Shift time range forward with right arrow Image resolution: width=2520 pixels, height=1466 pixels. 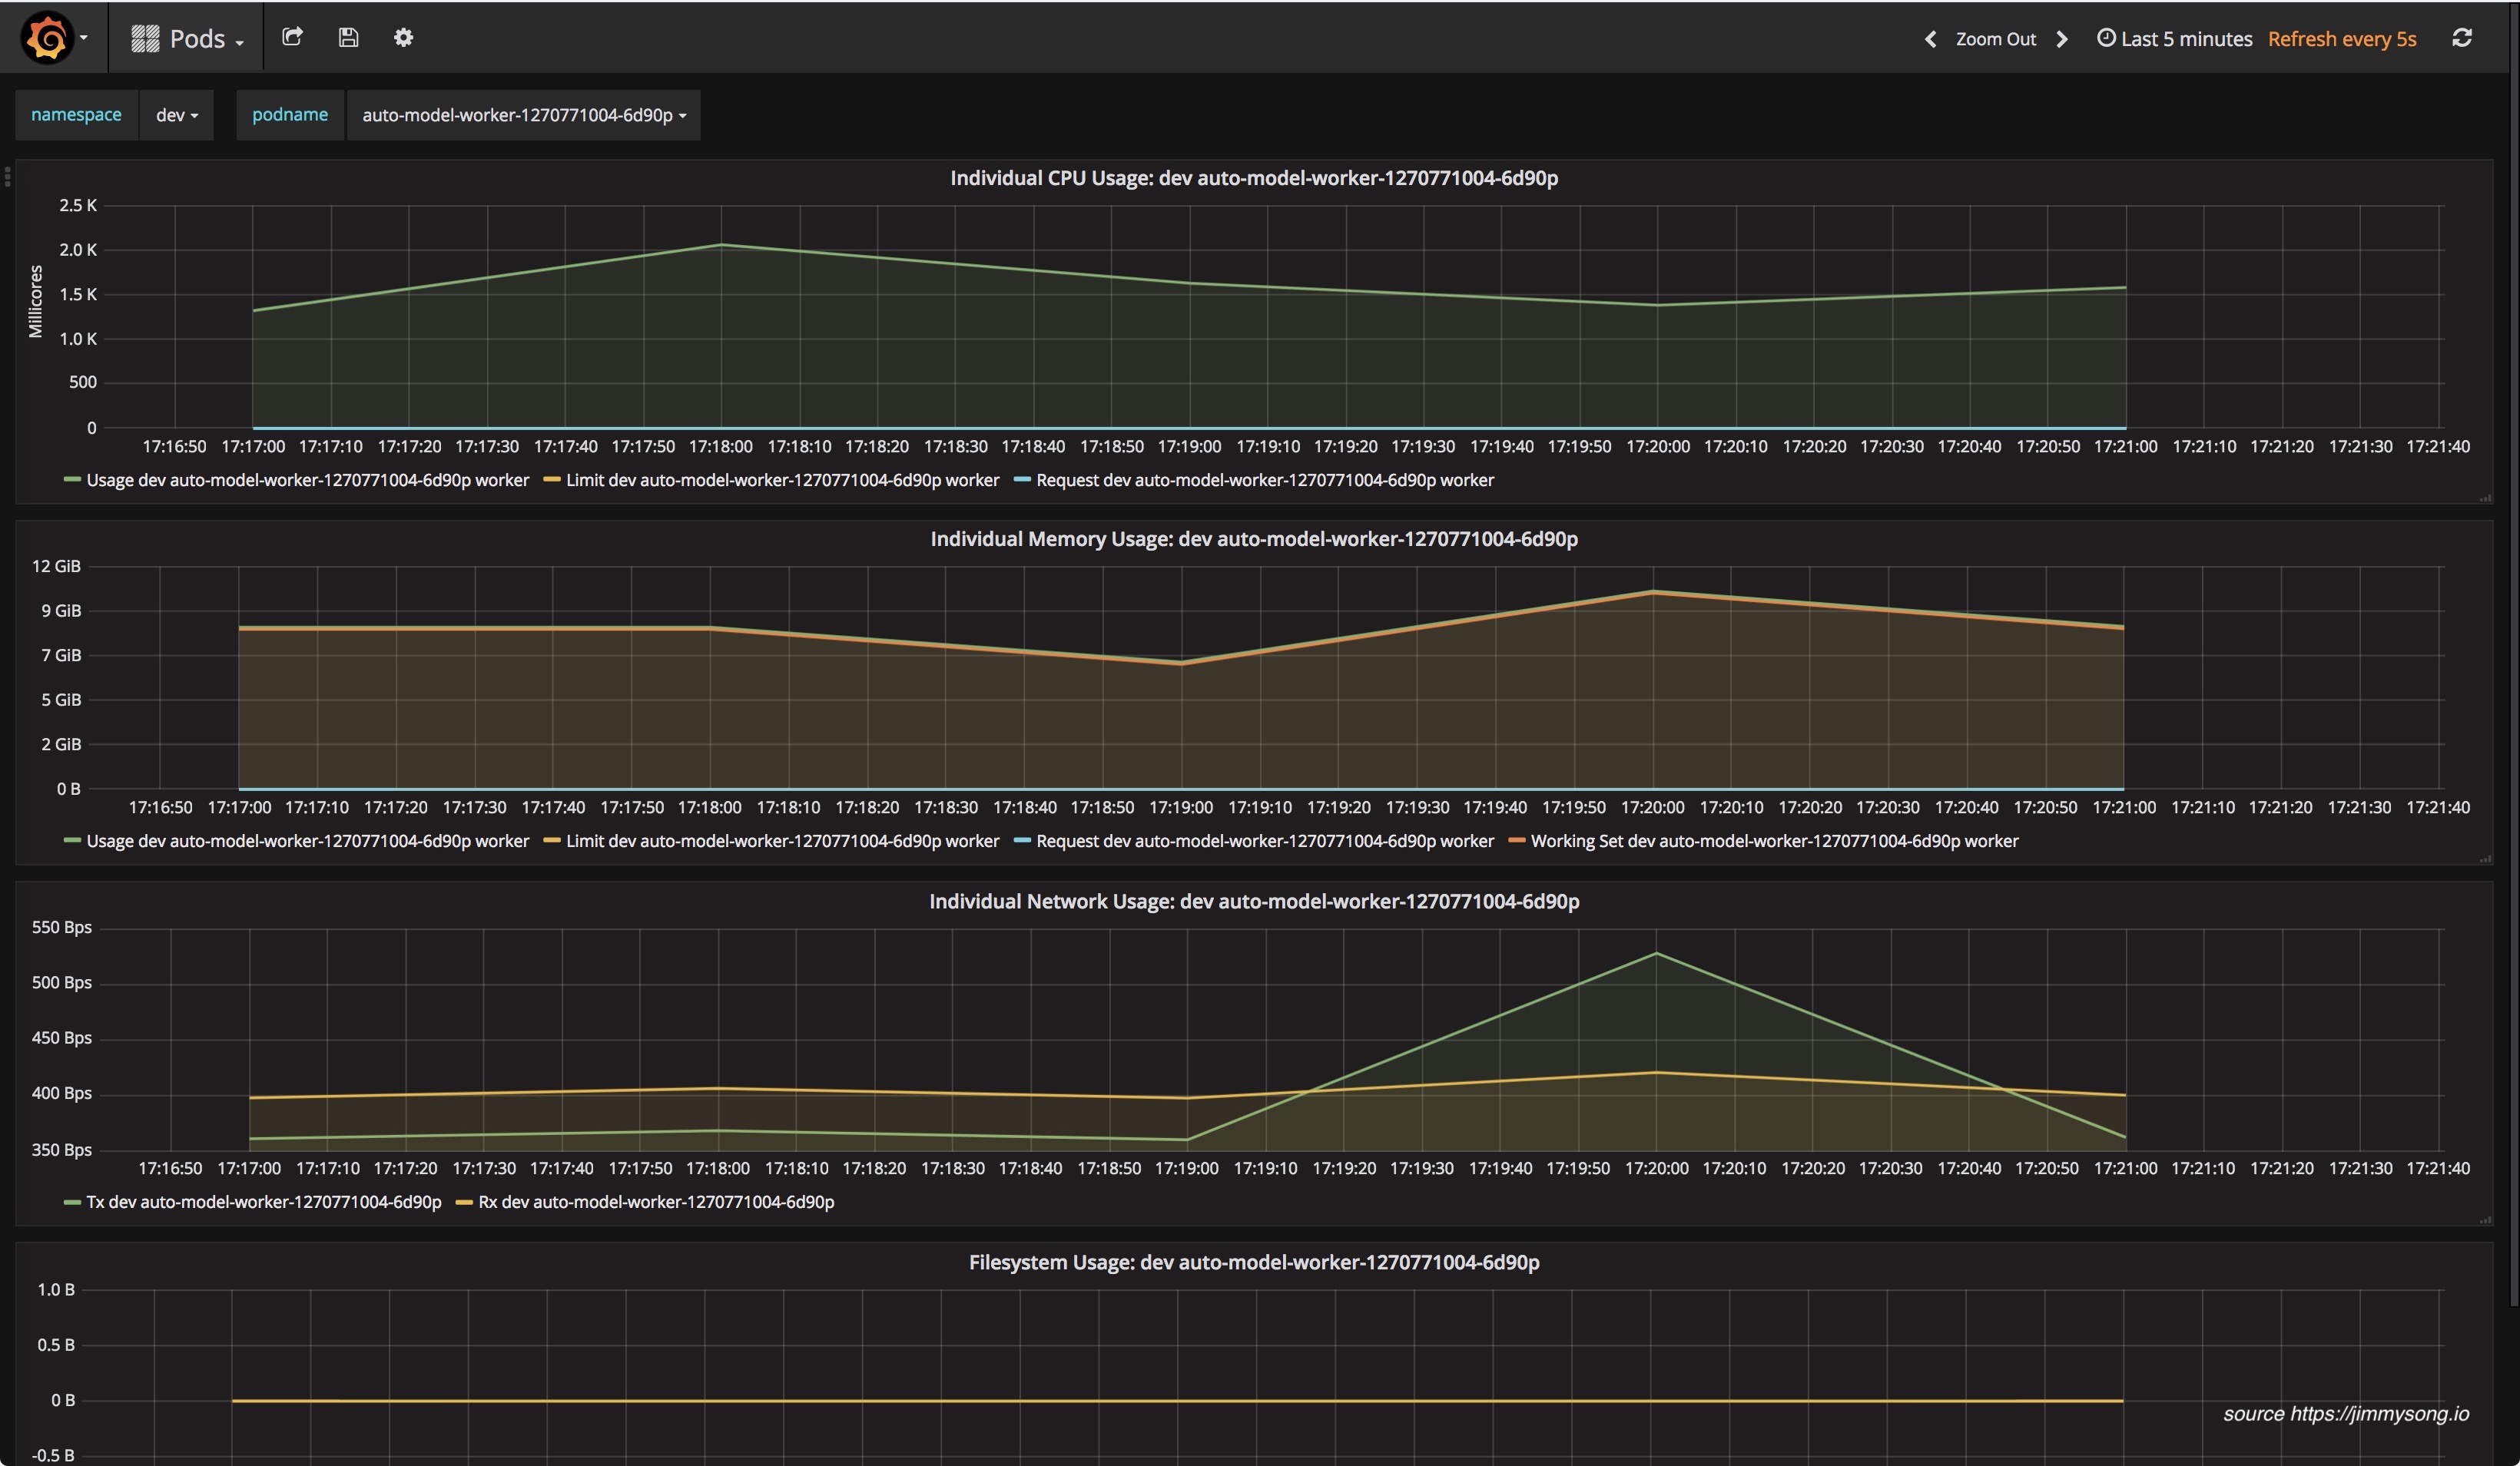pos(2062,39)
